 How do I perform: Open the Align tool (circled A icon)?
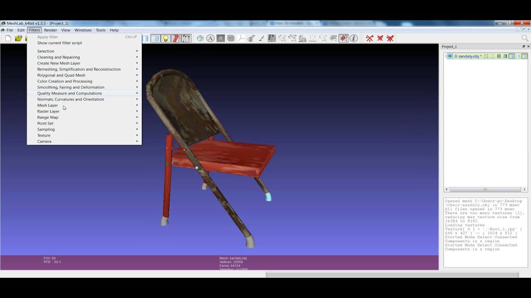[210, 38]
